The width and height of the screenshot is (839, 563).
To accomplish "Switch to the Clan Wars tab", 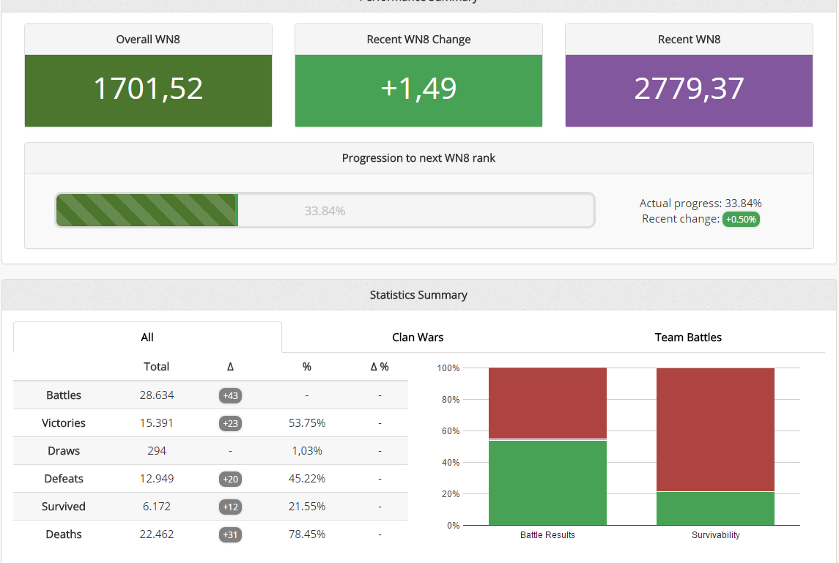I will tap(418, 338).
